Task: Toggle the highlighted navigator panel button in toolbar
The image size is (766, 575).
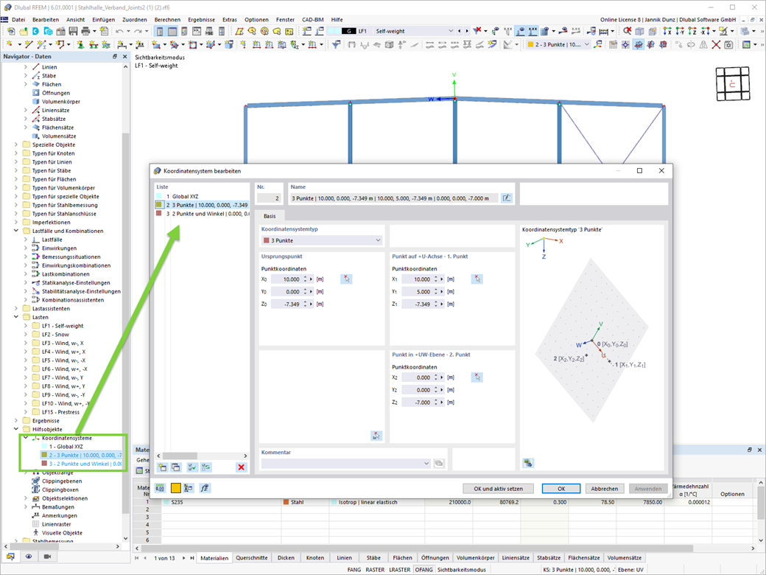Action: point(160,31)
